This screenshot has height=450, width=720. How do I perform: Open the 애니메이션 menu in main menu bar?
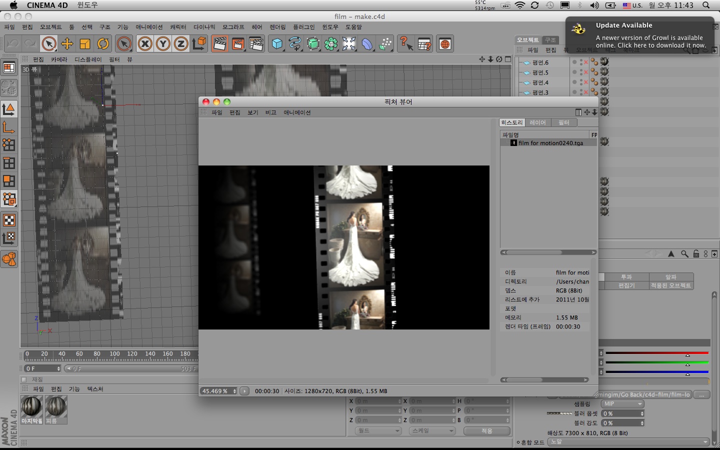click(149, 27)
